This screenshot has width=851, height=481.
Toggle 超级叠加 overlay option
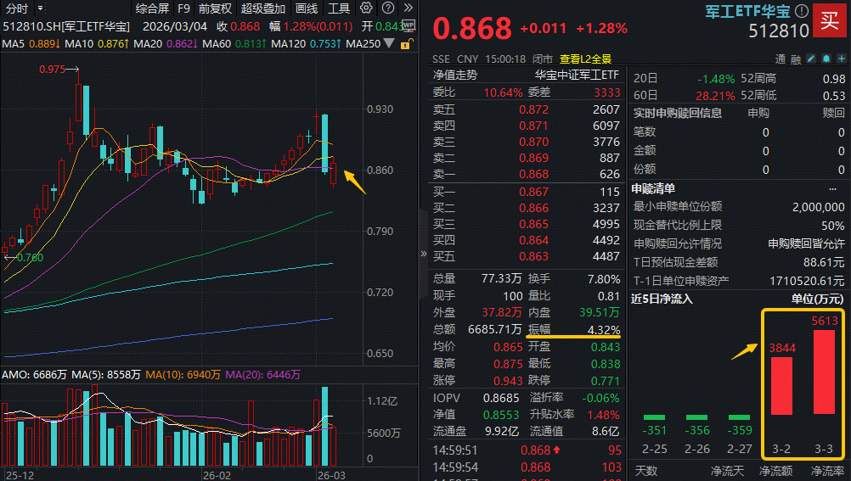[263, 8]
